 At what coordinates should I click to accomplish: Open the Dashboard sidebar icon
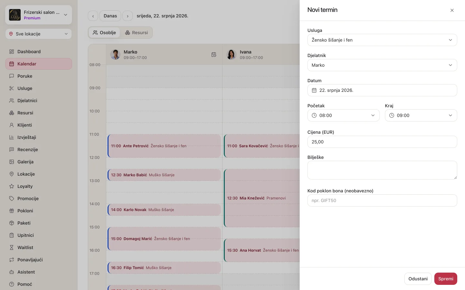(x=12, y=52)
